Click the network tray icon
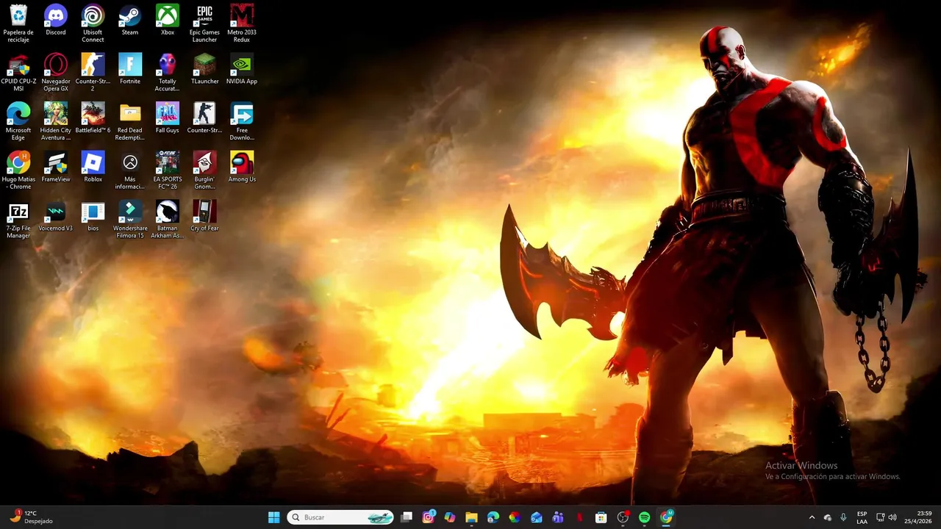 tap(880, 517)
